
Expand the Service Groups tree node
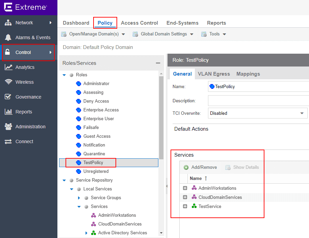(x=79, y=198)
